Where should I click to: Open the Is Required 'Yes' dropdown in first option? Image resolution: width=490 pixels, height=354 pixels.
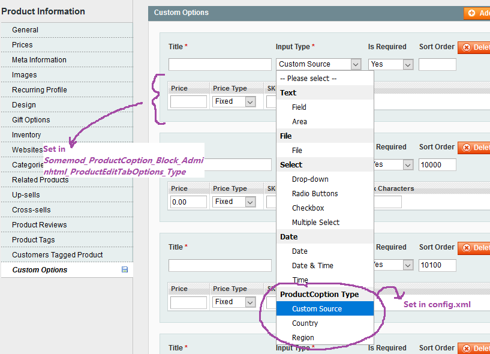click(x=391, y=64)
